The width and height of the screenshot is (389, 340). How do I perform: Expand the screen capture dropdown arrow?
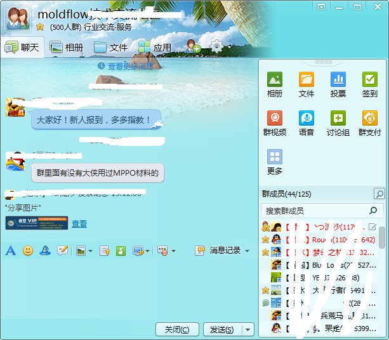[148, 251]
